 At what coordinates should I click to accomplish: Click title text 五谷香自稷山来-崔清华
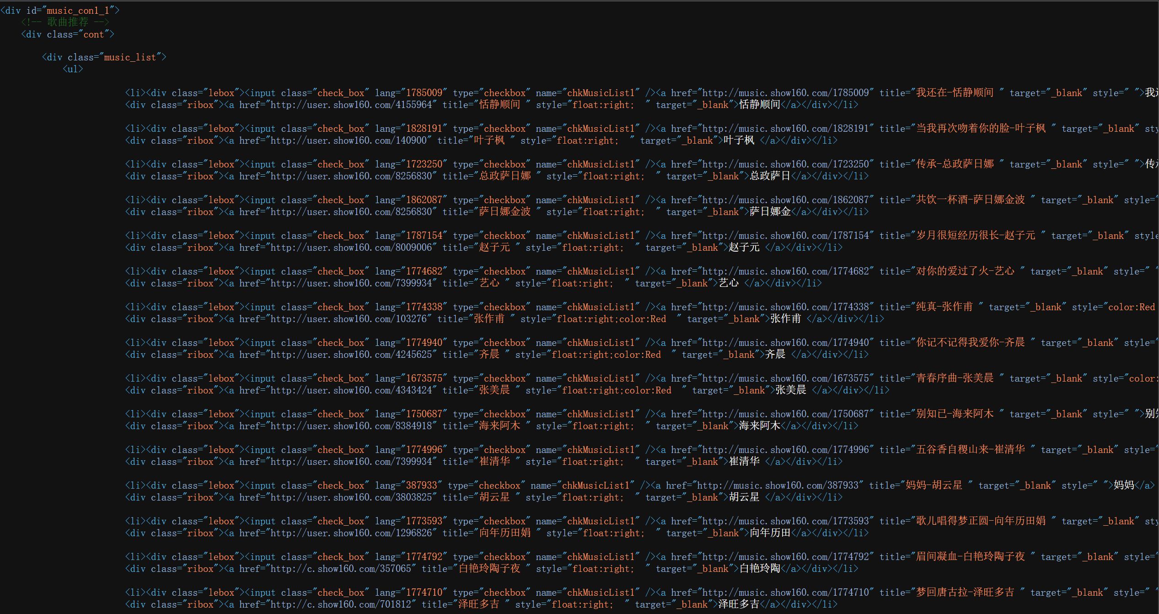(x=970, y=450)
